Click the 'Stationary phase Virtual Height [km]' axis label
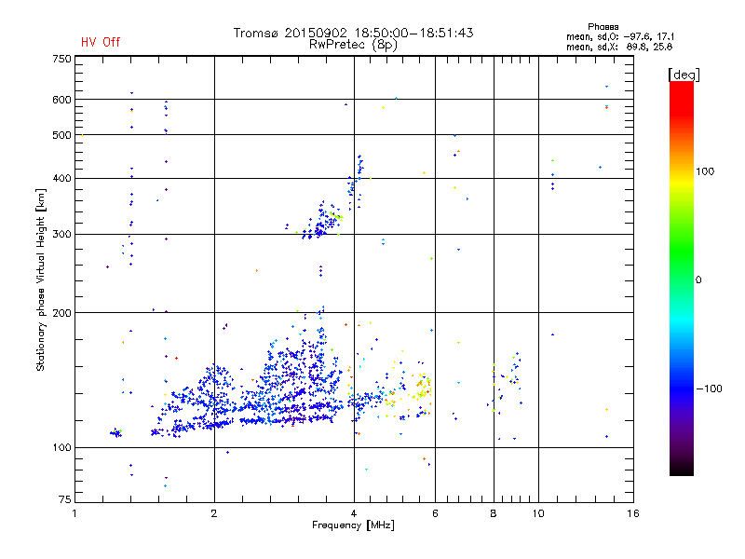This screenshot has width=745, height=559. [x=41, y=280]
